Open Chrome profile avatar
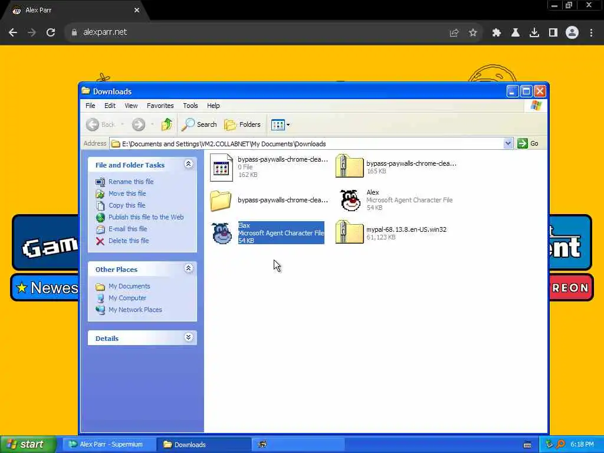Screen dimensions: 604x453 [572, 33]
